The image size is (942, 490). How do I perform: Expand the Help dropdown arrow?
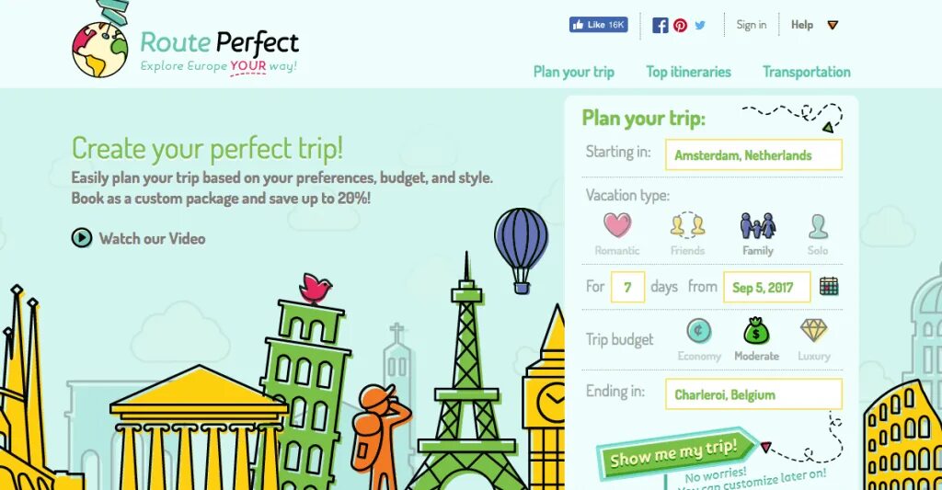(832, 25)
